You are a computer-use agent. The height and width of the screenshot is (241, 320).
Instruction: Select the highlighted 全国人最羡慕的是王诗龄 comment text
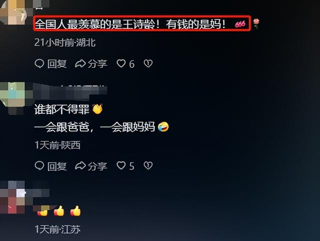130,24
